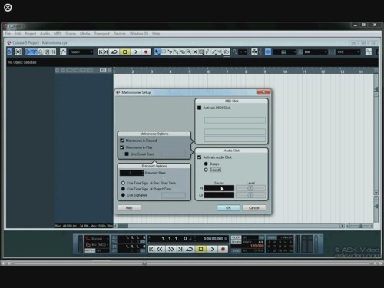Image resolution: width=384 pixels, height=288 pixels.
Task: Select Use Time Sign. at Project Time
Action: coord(123,189)
